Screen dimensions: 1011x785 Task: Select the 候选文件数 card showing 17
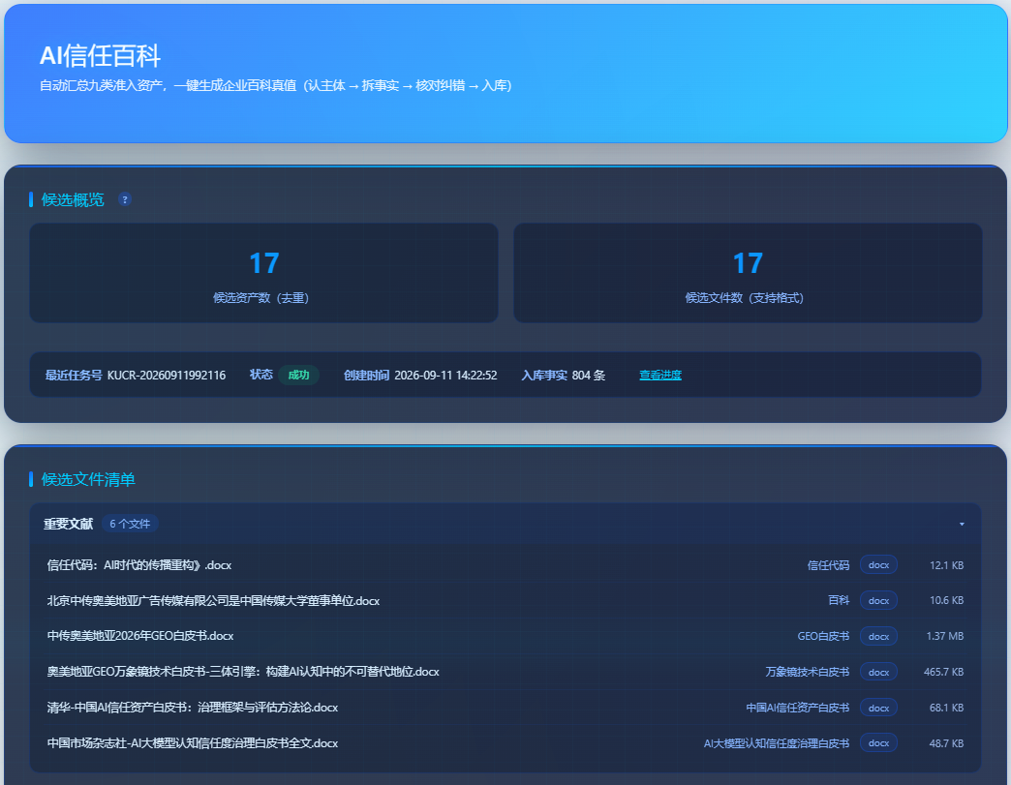coord(748,273)
